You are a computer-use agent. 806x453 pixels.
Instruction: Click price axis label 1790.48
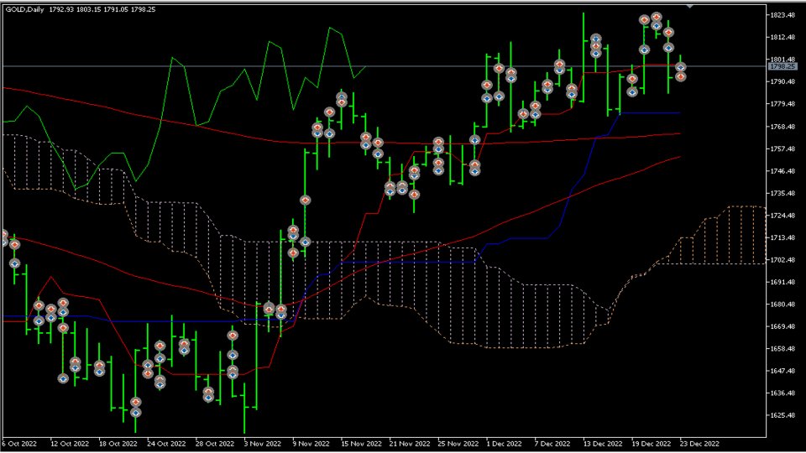[x=782, y=82]
